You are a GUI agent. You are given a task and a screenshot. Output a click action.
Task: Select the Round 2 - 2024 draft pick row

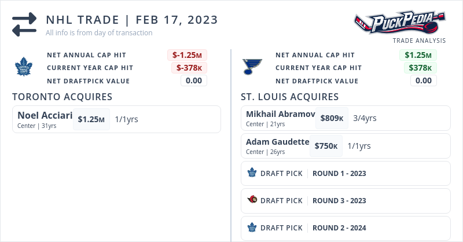[x=345, y=228]
